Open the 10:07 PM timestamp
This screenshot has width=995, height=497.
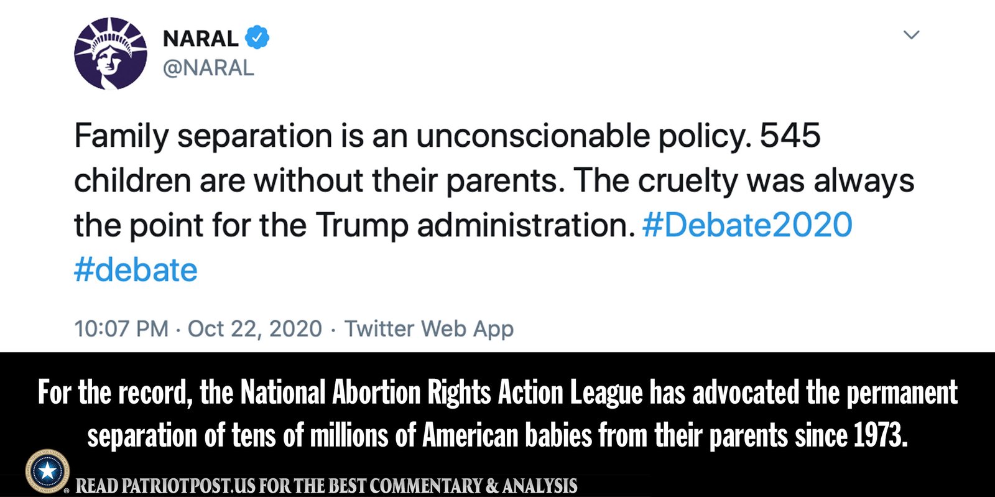(121, 328)
